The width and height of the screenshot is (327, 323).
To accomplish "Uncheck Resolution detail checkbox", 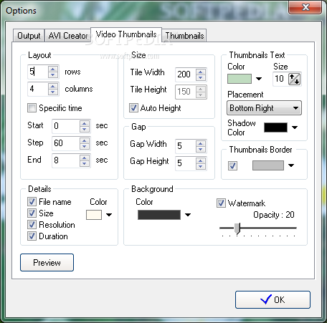I will tap(32, 225).
